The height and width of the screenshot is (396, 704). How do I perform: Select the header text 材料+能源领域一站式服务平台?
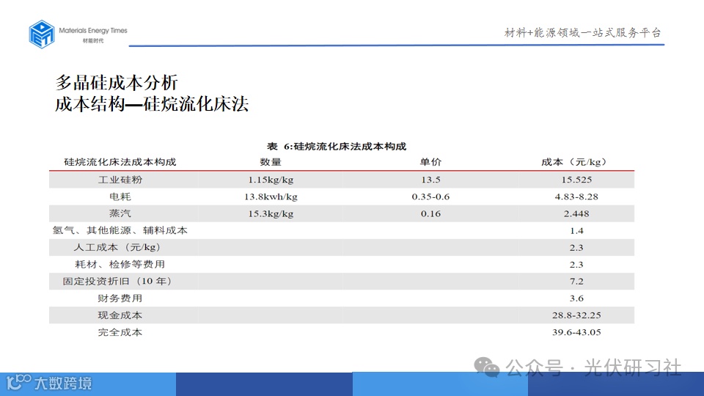pyautogui.click(x=583, y=32)
